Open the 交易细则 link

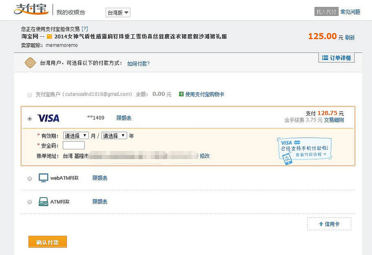click(x=334, y=120)
